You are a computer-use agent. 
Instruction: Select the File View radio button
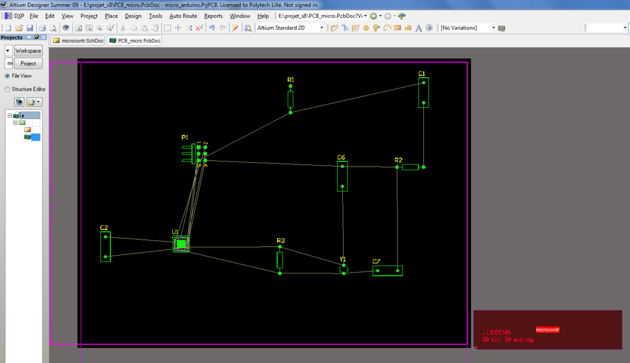[x=7, y=76]
